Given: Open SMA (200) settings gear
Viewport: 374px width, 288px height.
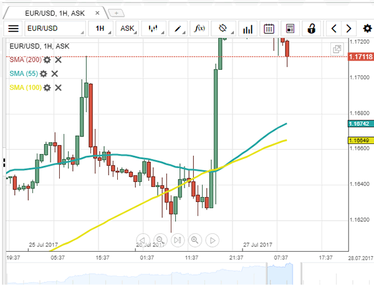Looking at the screenshot, I should pos(47,60).
